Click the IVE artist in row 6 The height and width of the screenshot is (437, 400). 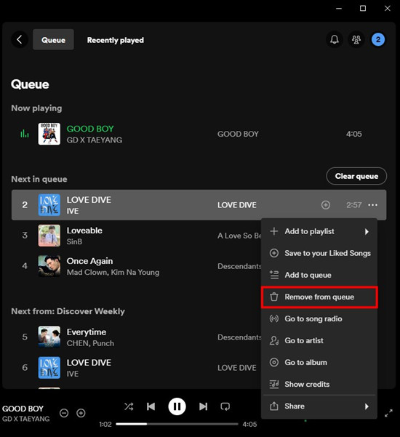click(73, 374)
